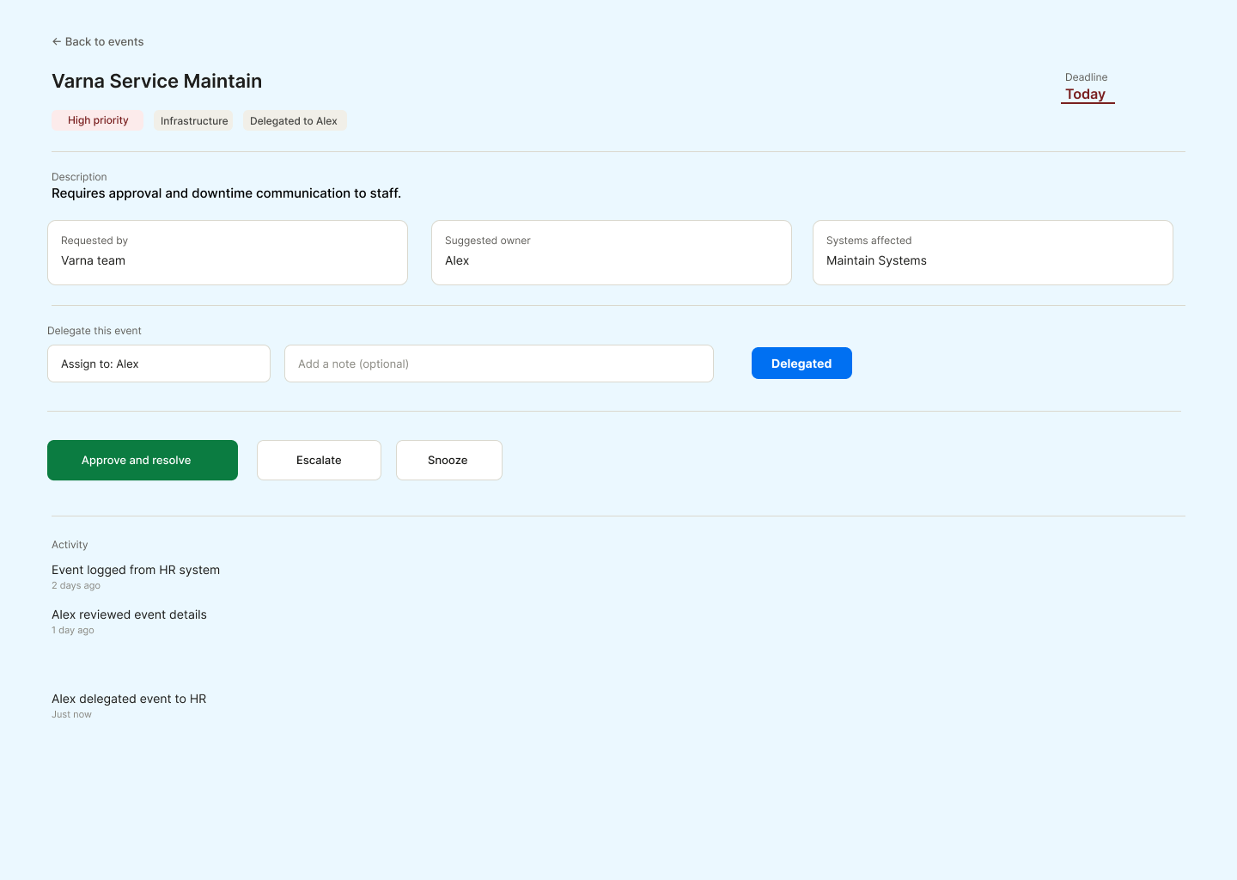Click the 'Delegate this event' label
The width and height of the screenshot is (1237, 880).
(94, 331)
